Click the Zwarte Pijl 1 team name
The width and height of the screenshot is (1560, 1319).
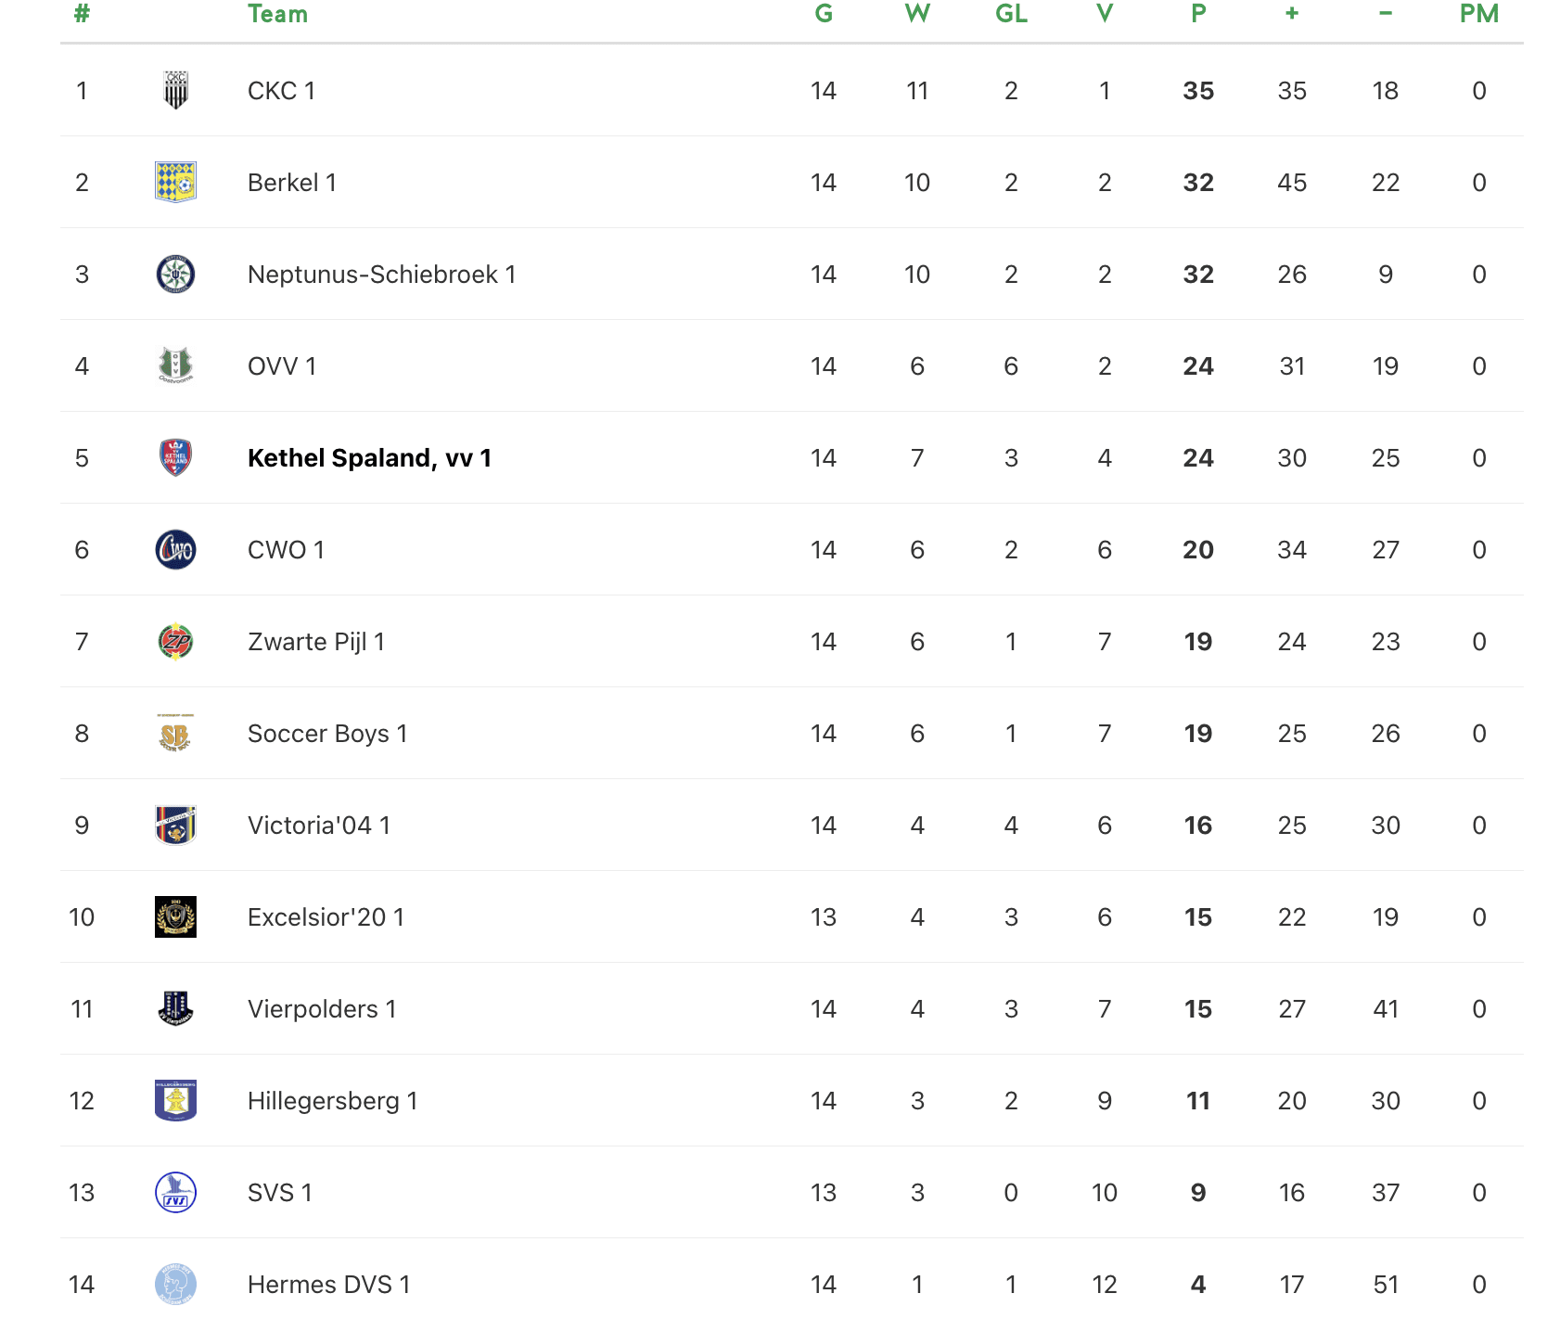(315, 642)
